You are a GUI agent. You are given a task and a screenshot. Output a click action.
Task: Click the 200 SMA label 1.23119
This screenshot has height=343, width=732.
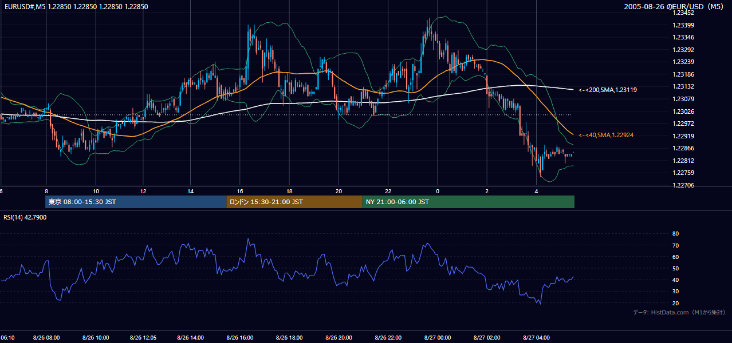pos(608,90)
